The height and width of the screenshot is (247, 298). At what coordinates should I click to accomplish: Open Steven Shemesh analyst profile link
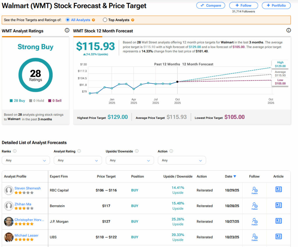coord(27,188)
